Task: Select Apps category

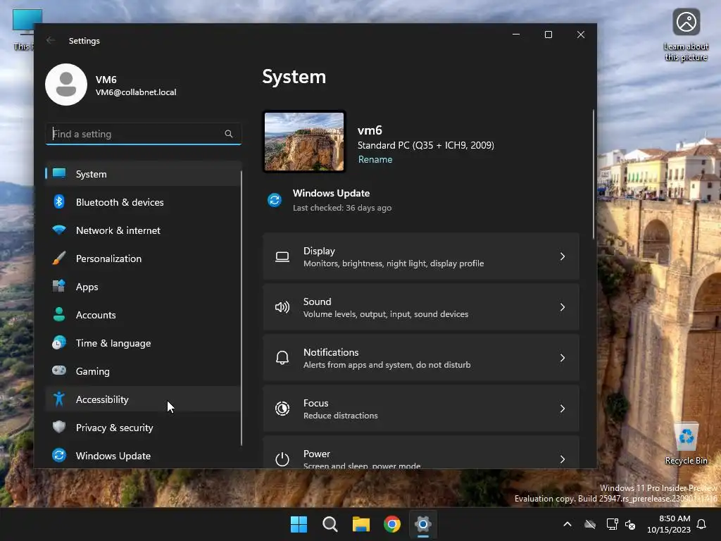Action: (x=142, y=287)
